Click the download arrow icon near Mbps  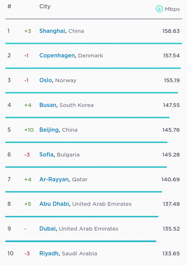click(x=159, y=9)
